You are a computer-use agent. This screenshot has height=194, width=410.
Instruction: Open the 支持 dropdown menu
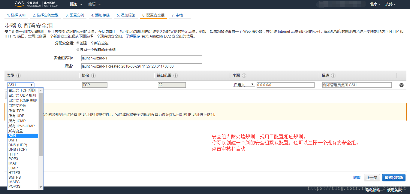tap(390, 4)
